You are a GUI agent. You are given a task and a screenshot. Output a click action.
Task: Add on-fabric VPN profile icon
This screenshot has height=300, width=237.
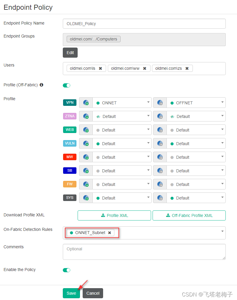(x=86, y=103)
